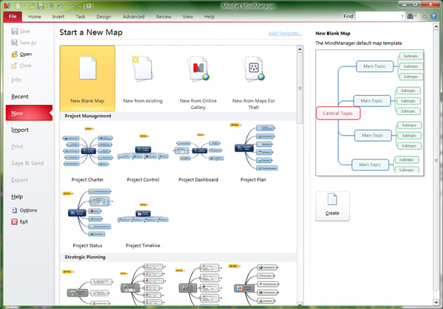Switch to the Insert ribbon tab
The height and width of the screenshot is (309, 443).
pos(58,17)
